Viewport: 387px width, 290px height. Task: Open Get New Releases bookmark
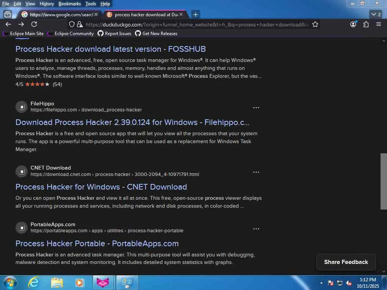pos(156,34)
